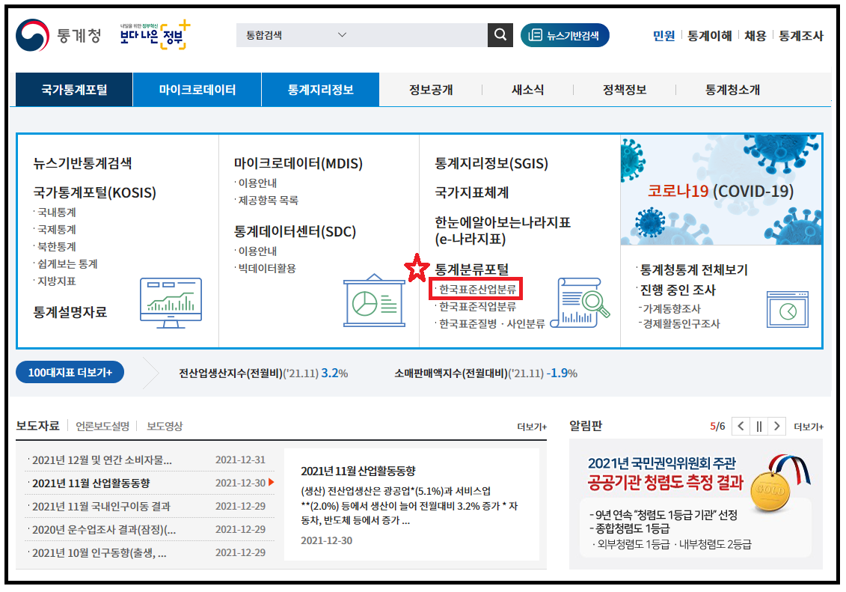Open 통계지리정보(SGIS) link
This screenshot has height=592, width=846.
tap(491, 163)
